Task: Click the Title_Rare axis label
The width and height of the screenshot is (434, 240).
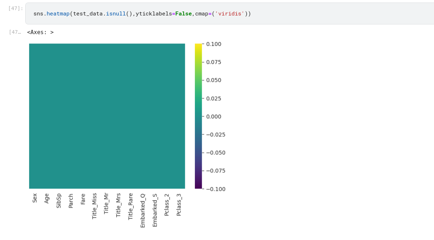Action: [x=131, y=206]
